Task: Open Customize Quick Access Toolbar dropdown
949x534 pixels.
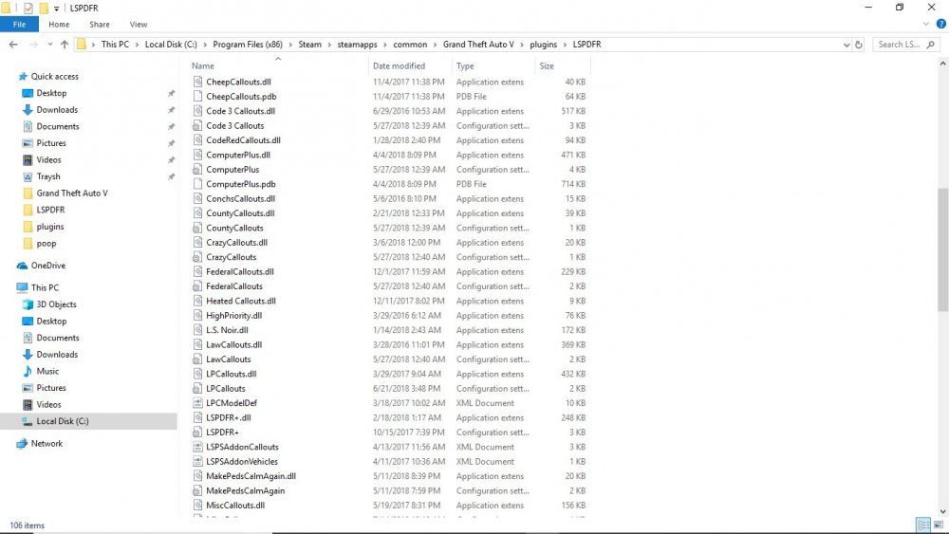Action: (x=56, y=9)
